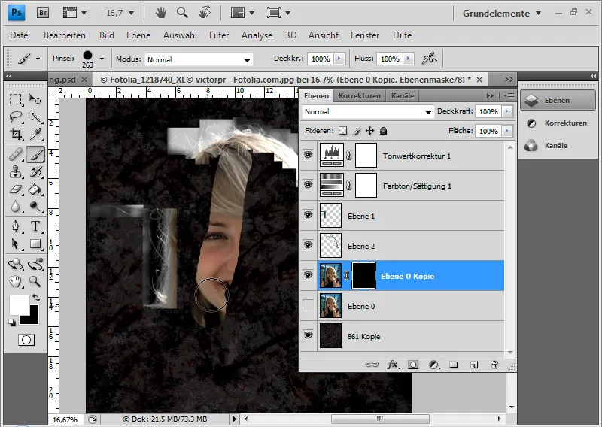Swap foreground and background colors
Image resolution: width=602 pixels, height=427 pixels.
point(35,298)
